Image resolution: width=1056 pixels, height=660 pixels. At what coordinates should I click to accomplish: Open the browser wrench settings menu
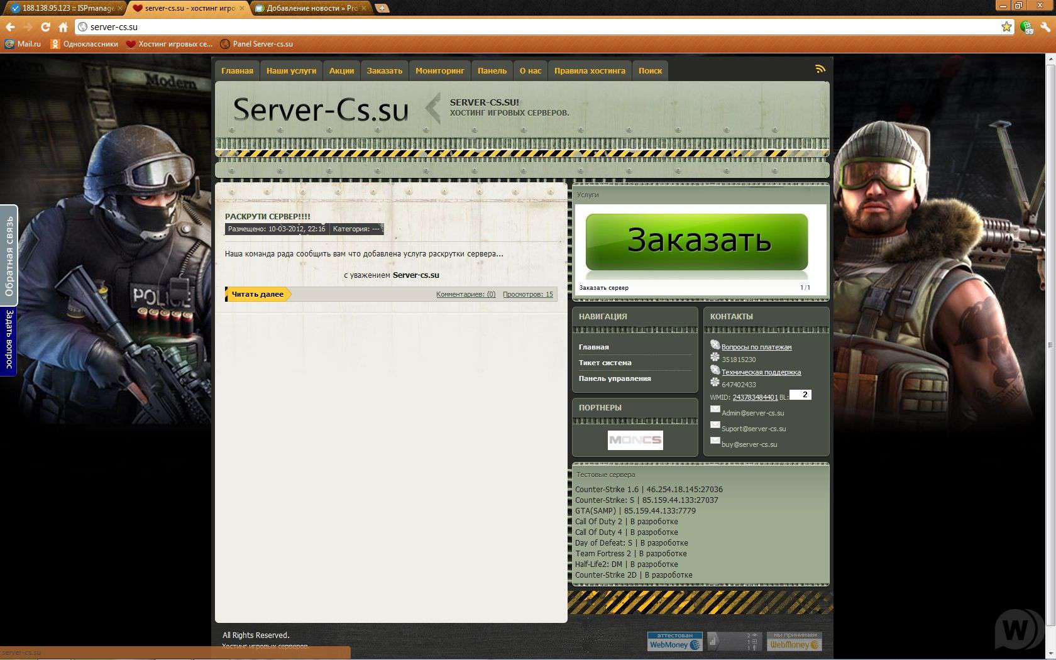click(x=1045, y=27)
